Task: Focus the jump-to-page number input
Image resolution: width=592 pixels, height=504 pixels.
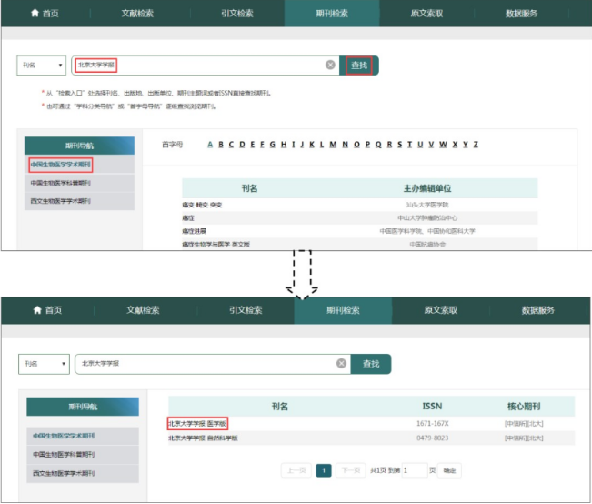Action: point(415,470)
